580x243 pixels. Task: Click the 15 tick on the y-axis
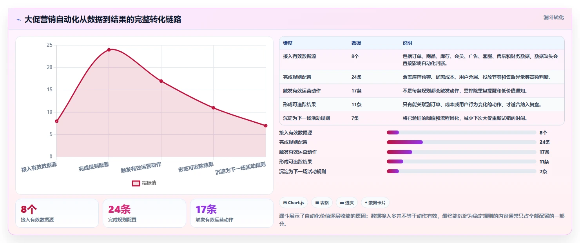coord(49,90)
